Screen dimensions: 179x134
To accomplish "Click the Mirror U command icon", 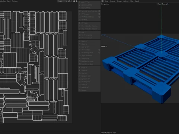I will pos(80,41).
